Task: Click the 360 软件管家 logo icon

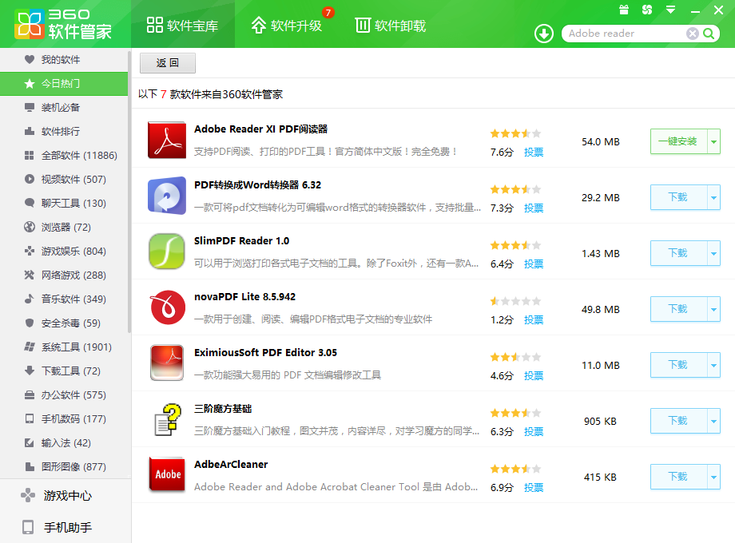Action: 29,25
